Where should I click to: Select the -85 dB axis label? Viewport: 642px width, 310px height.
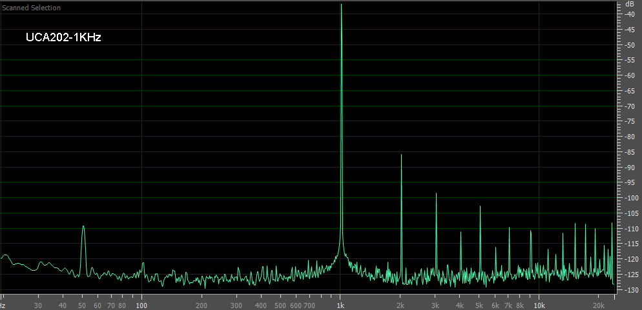click(x=629, y=152)
